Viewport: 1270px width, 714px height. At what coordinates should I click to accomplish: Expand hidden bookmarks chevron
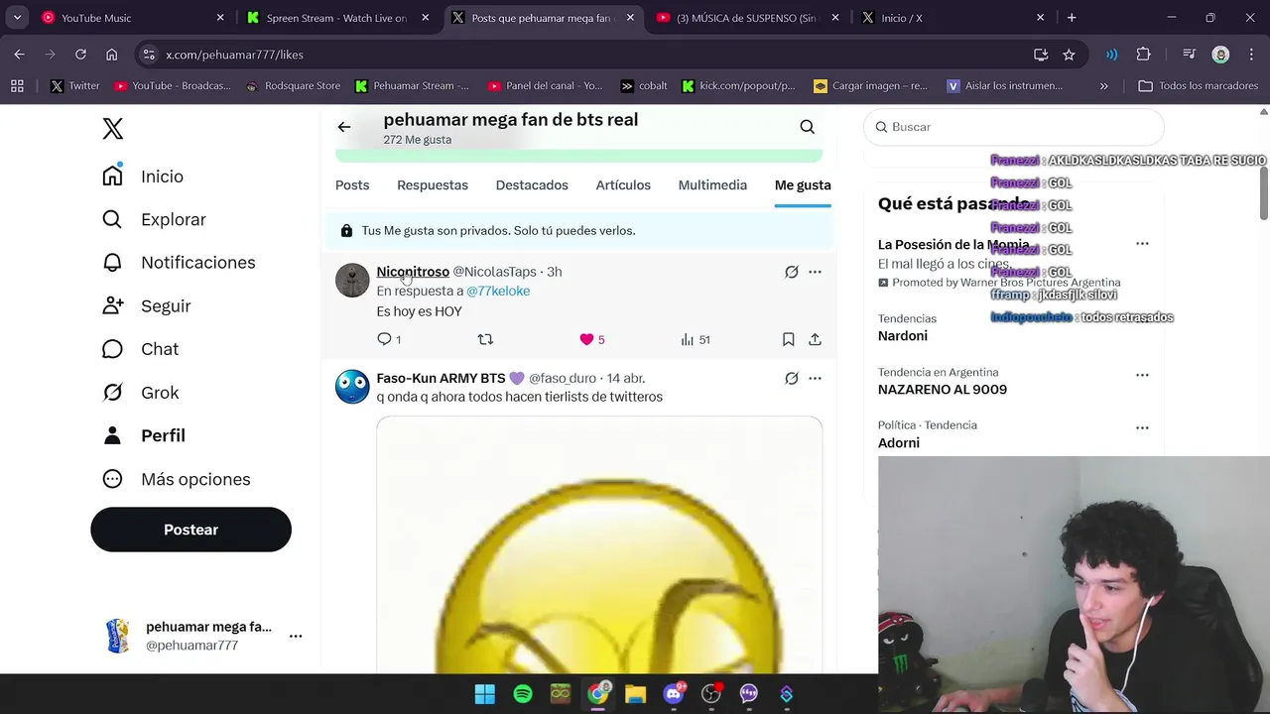click(x=1104, y=86)
